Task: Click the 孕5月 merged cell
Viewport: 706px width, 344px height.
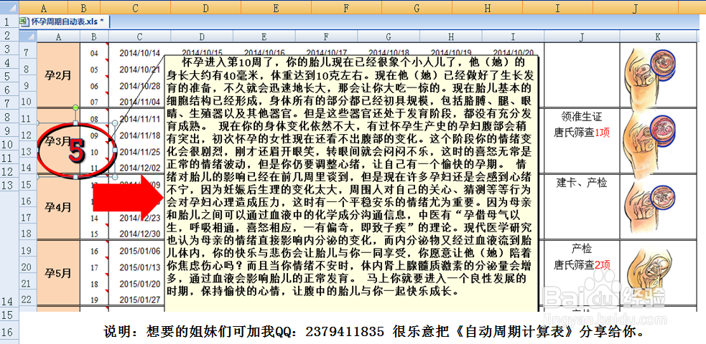Action: (x=58, y=273)
